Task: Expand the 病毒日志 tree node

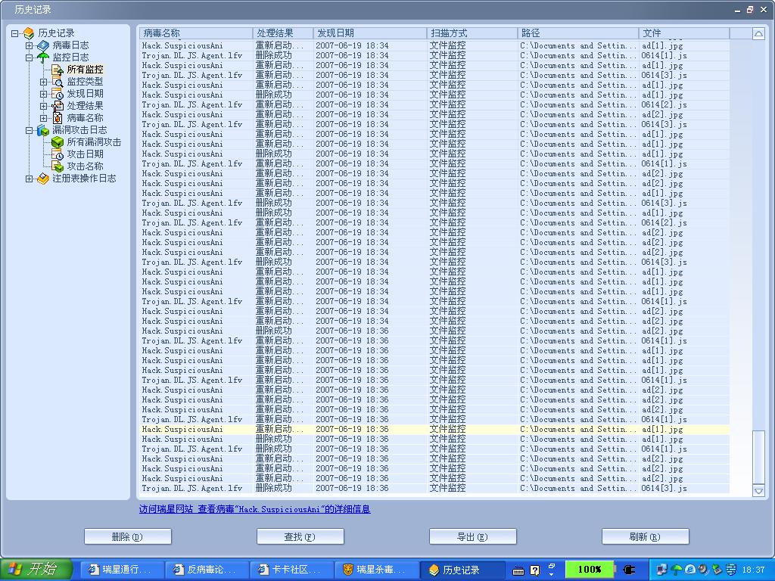Action: pyautogui.click(x=30, y=45)
